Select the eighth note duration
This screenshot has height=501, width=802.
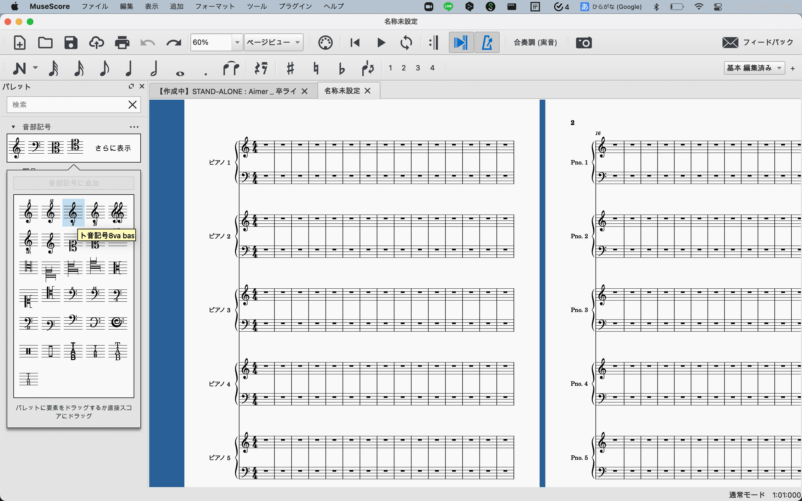(x=104, y=68)
